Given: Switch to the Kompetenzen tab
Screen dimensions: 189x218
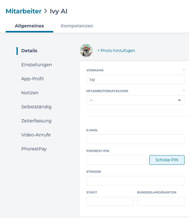Looking at the screenshot, I should point(77,26).
